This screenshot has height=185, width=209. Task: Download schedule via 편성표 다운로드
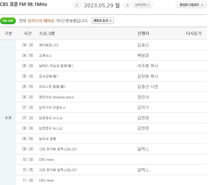191,5
